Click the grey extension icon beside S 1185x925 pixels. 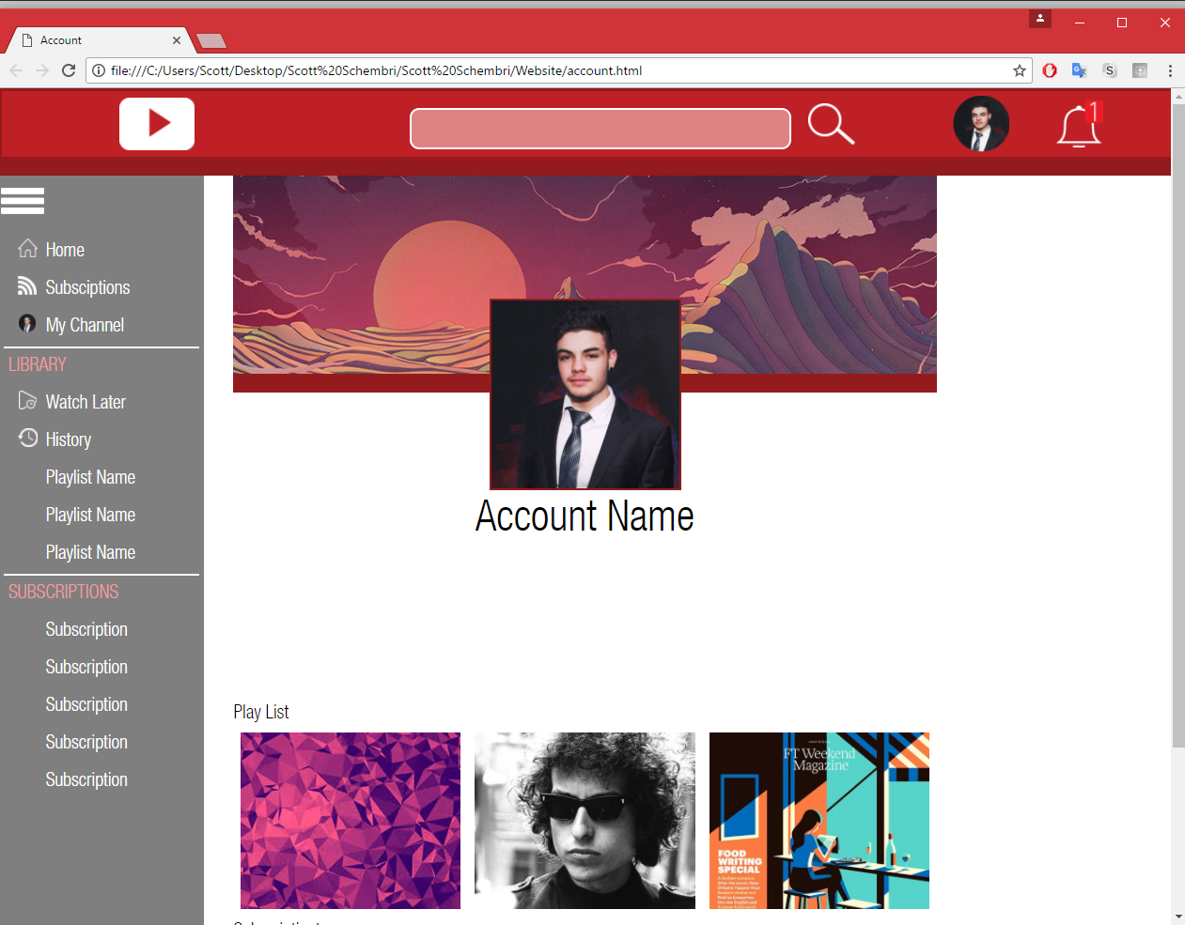coord(1140,70)
